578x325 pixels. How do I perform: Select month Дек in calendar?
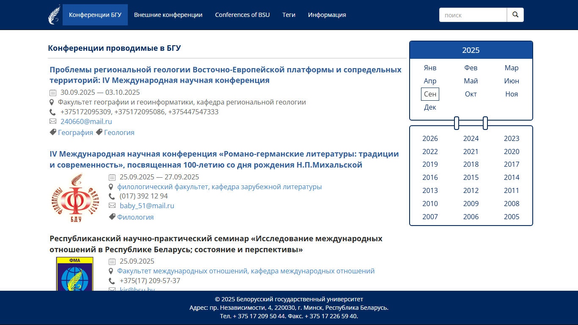coord(430,107)
